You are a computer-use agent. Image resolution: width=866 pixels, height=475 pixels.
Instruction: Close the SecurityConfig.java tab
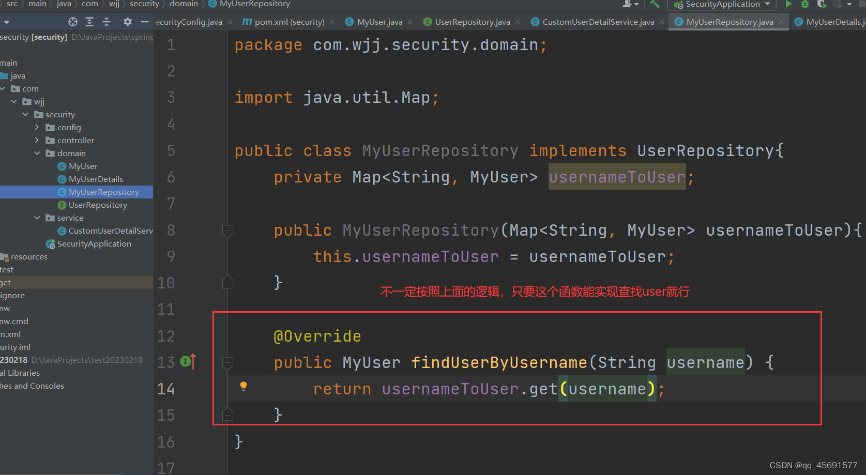tap(230, 22)
